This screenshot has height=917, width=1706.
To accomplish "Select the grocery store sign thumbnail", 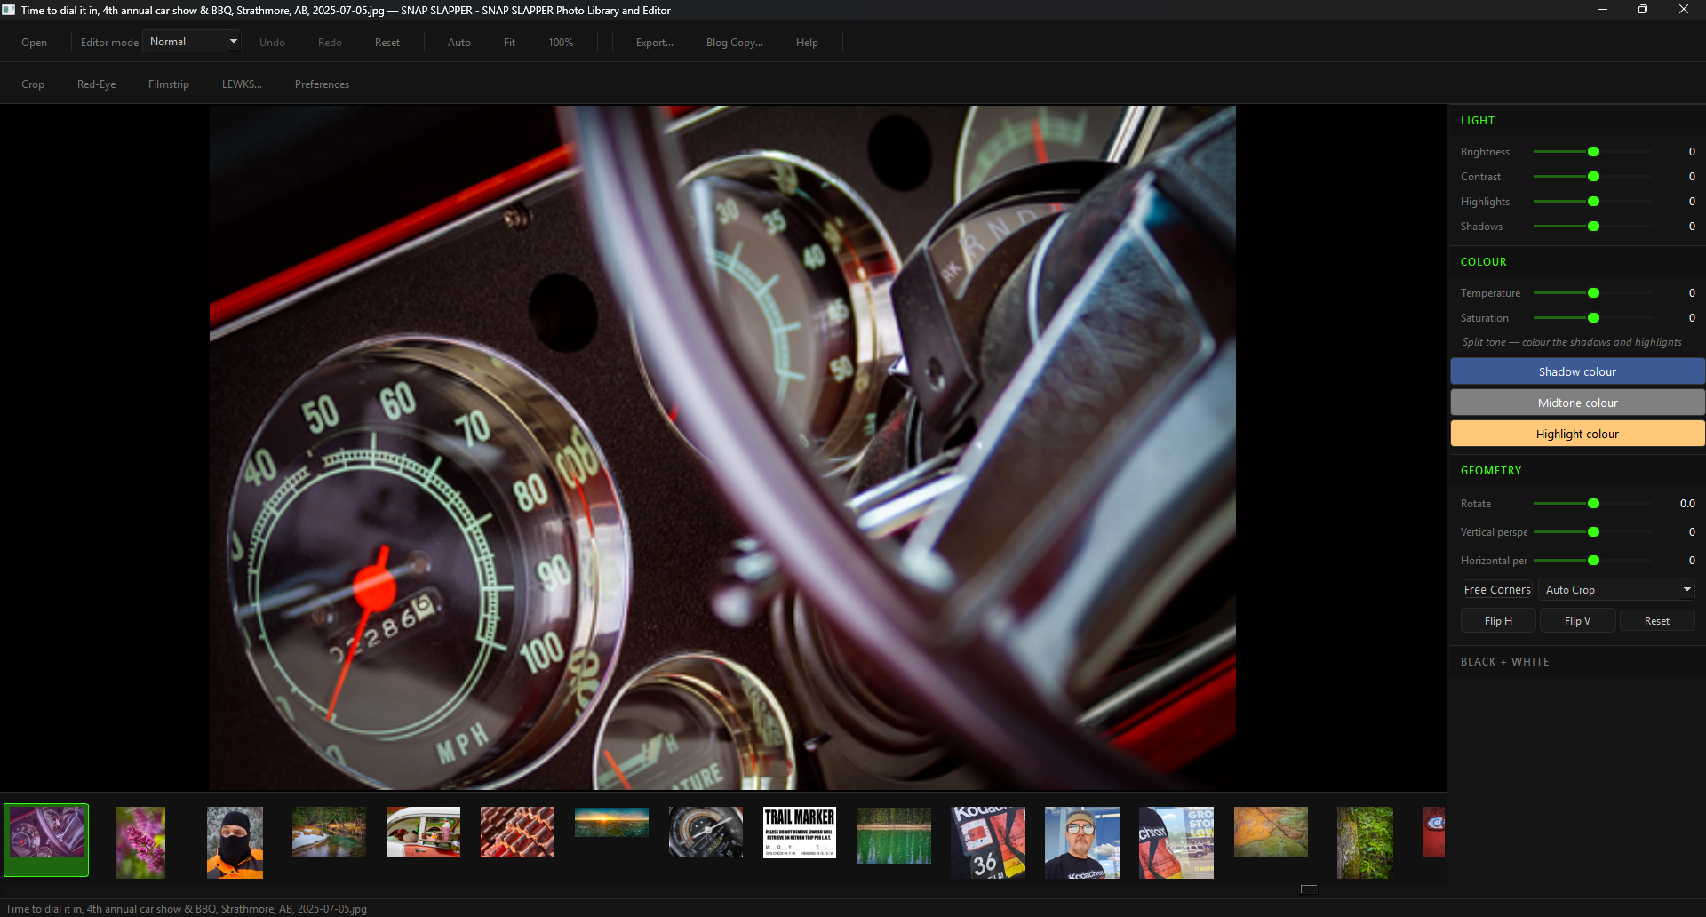I will pyautogui.click(x=1176, y=842).
